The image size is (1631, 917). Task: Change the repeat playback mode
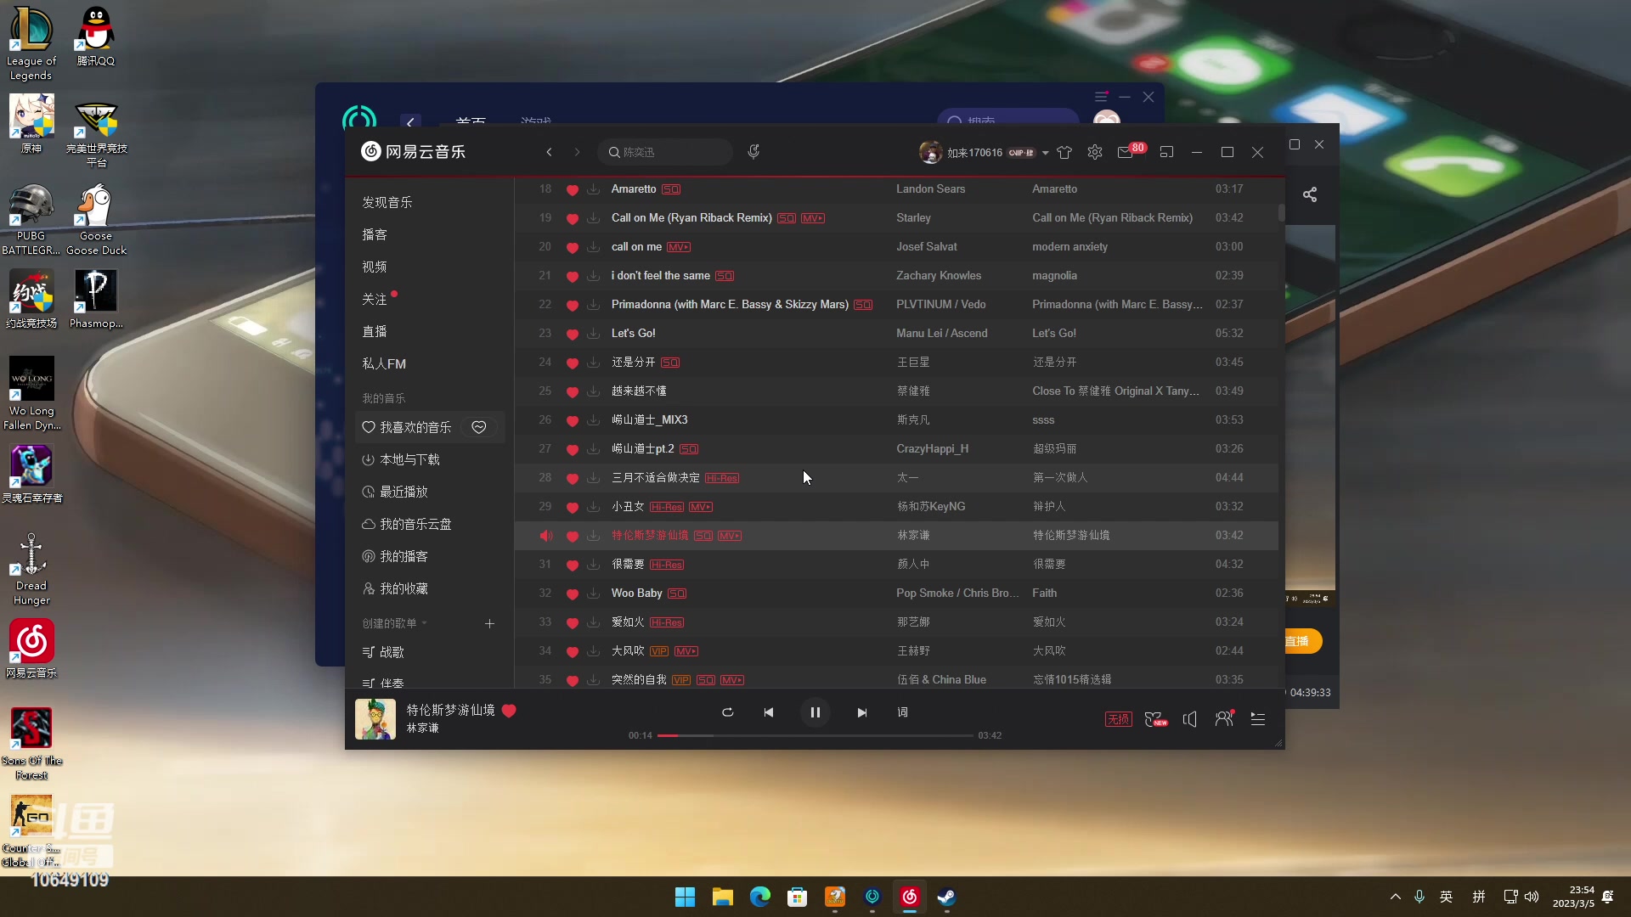click(x=727, y=712)
